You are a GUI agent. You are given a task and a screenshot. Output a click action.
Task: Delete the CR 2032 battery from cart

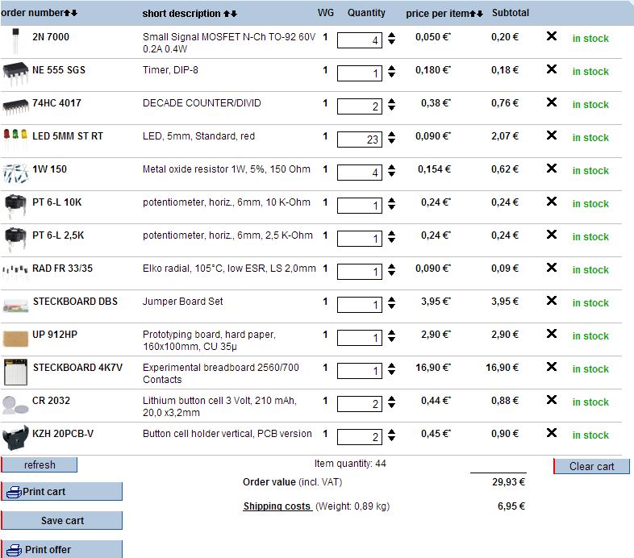pyautogui.click(x=552, y=400)
